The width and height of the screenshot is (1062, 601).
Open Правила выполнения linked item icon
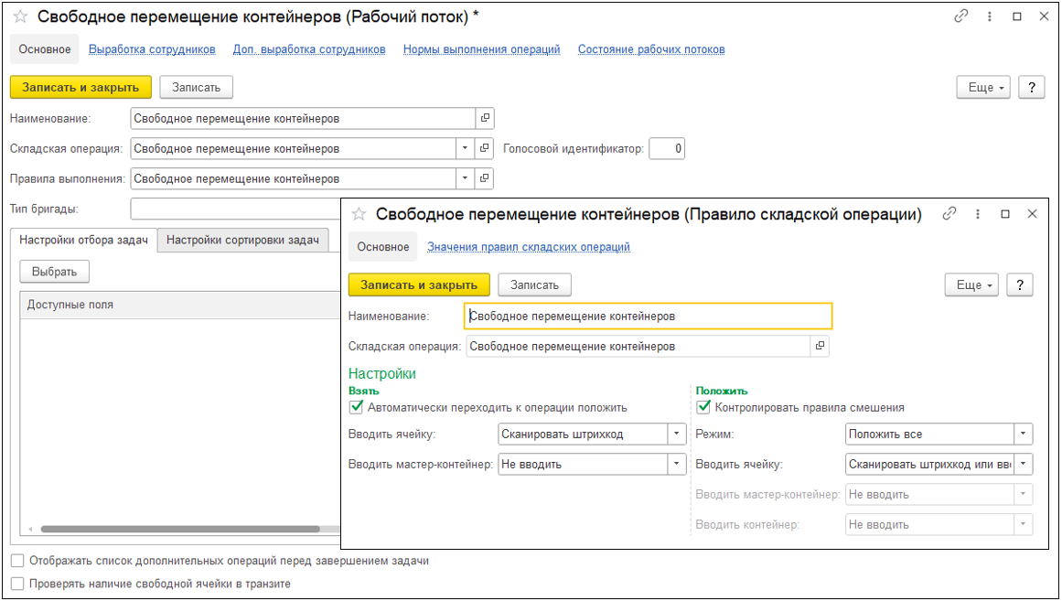(x=484, y=179)
